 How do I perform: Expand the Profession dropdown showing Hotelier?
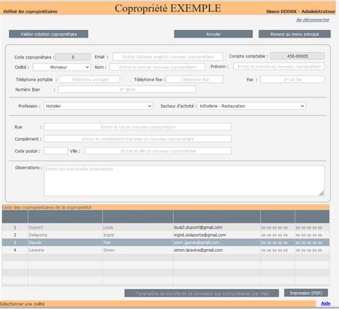coord(98,106)
